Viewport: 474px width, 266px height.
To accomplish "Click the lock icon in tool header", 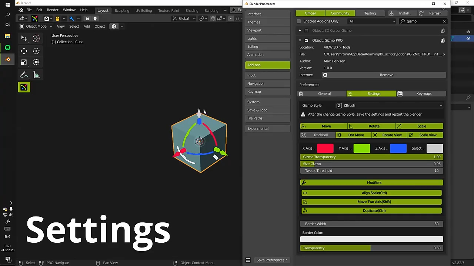I will [x=87, y=18].
